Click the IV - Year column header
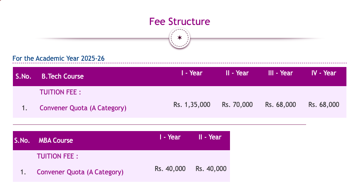351x186 pixels. tap(324, 73)
